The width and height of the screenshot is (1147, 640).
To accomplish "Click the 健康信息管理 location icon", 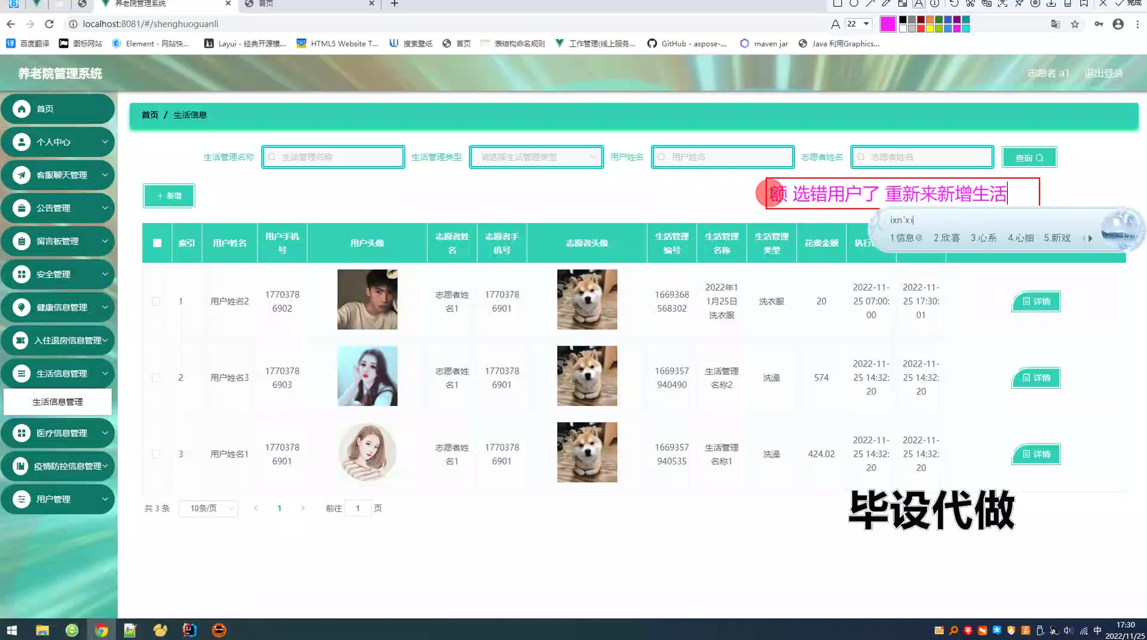I will 22,307.
